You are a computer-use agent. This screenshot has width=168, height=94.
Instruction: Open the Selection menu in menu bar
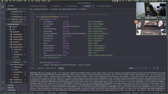pos(19,1)
